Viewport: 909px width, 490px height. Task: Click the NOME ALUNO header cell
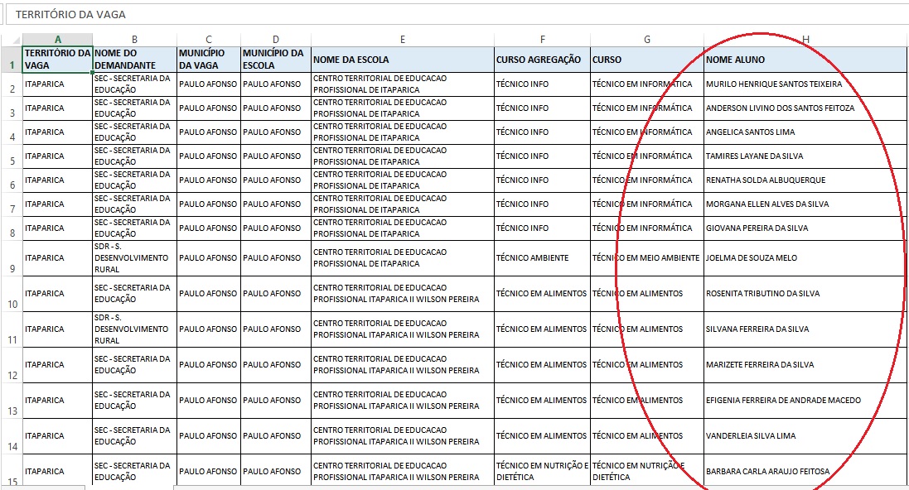click(x=804, y=60)
